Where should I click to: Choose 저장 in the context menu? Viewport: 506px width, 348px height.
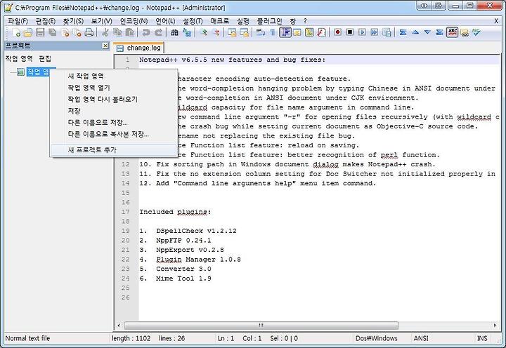tap(114, 111)
